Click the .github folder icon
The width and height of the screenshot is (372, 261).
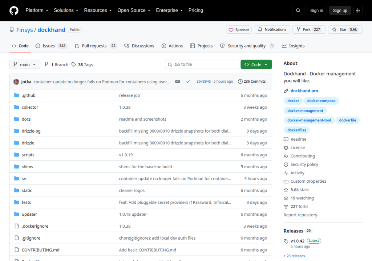16,95
